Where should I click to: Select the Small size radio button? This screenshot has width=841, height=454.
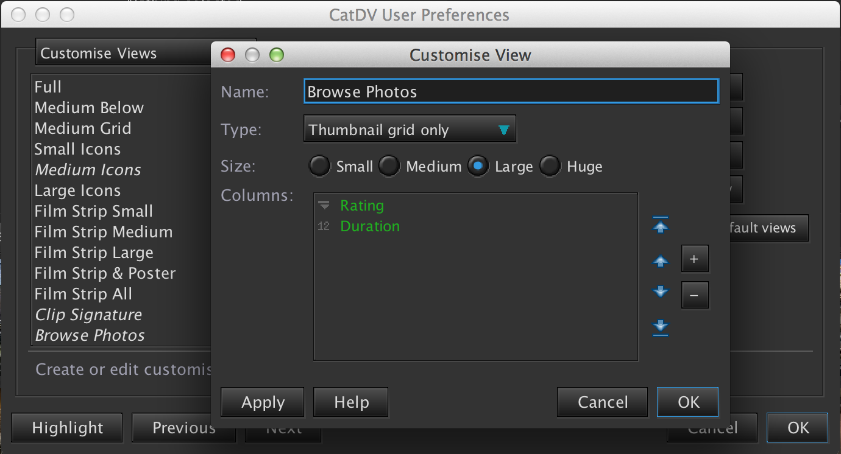click(319, 166)
